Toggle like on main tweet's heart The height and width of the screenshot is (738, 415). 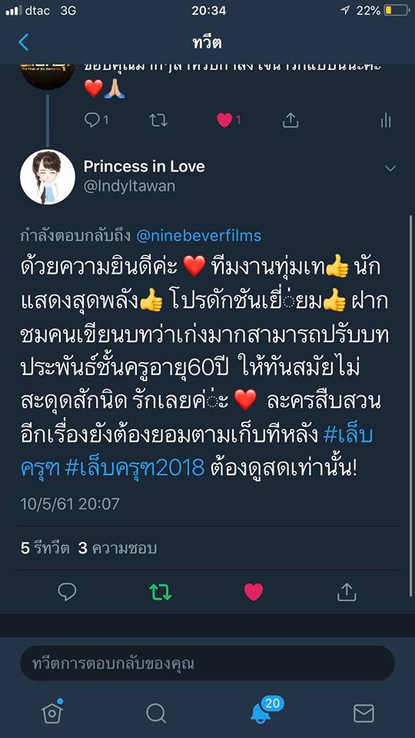(x=253, y=592)
